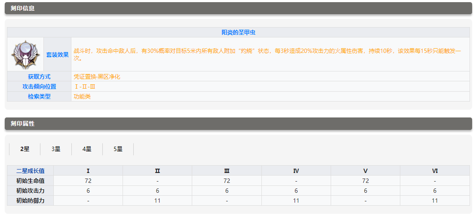Image resolution: width=476 pixels, height=219 pixels.
Task: Switch to the 3星 tab
Action: pos(56,149)
